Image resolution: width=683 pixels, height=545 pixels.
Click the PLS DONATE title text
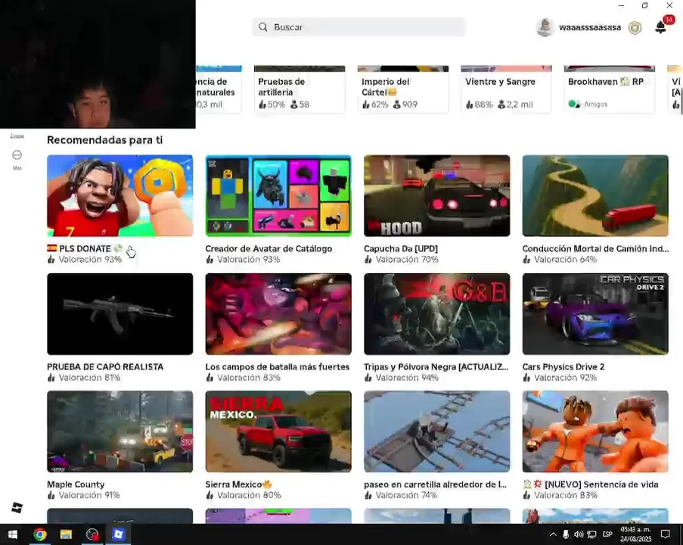pyautogui.click(x=85, y=248)
